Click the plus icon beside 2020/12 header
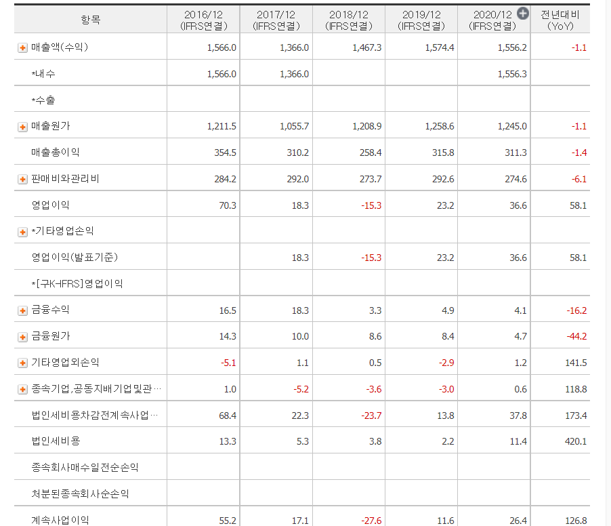Image resolution: width=611 pixels, height=526 pixels. coord(522,14)
